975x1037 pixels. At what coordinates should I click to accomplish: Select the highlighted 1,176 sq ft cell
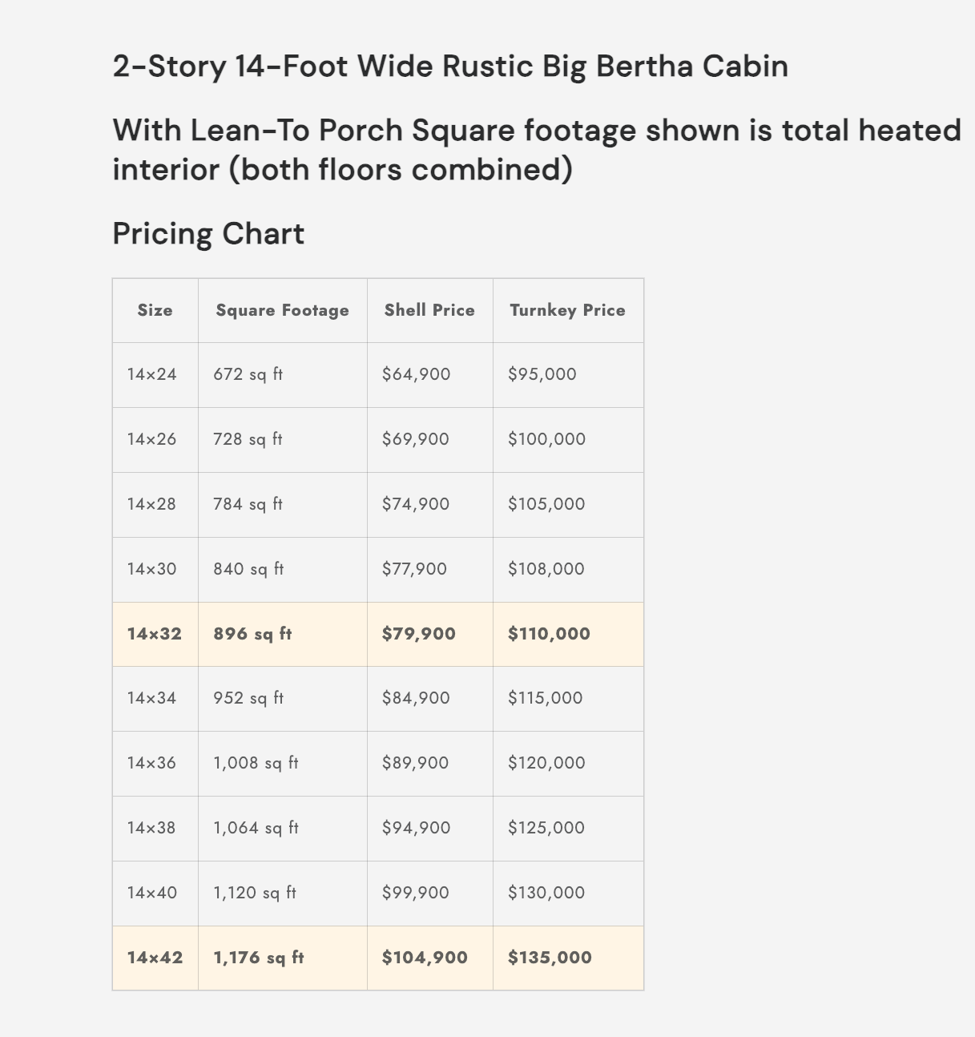click(x=259, y=958)
